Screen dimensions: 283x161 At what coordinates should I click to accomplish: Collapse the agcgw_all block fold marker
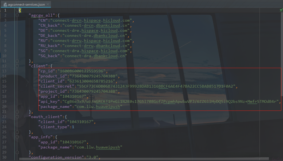[17, 15]
